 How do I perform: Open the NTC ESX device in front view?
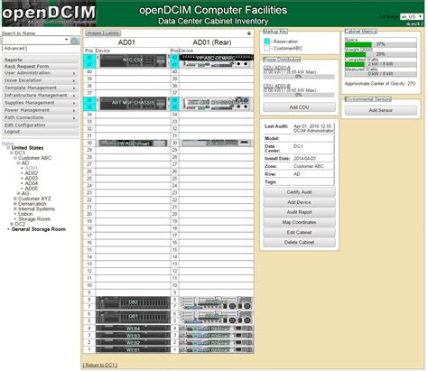[133, 60]
